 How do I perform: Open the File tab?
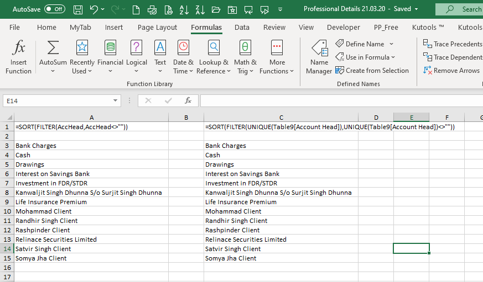(14, 28)
